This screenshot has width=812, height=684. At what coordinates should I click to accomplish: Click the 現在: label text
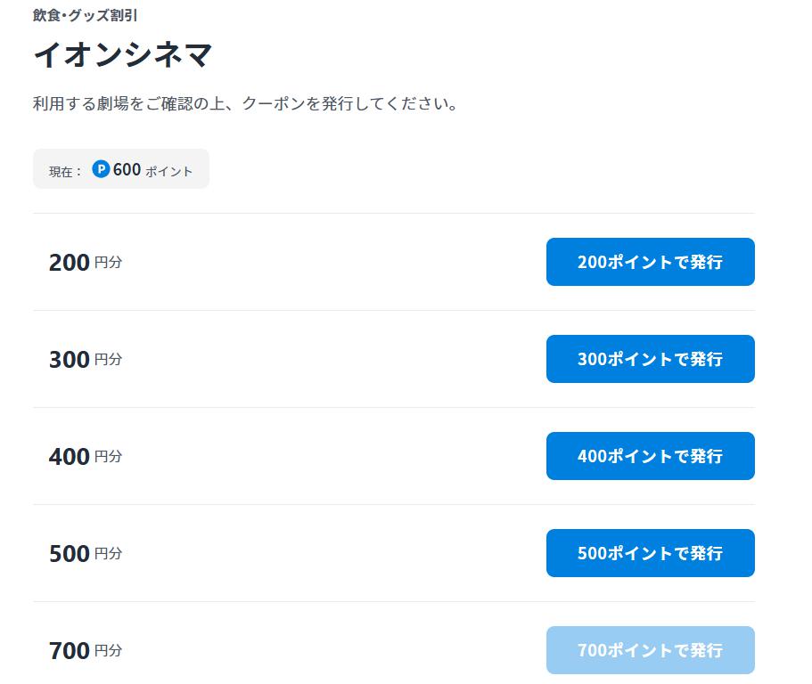(65, 171)
